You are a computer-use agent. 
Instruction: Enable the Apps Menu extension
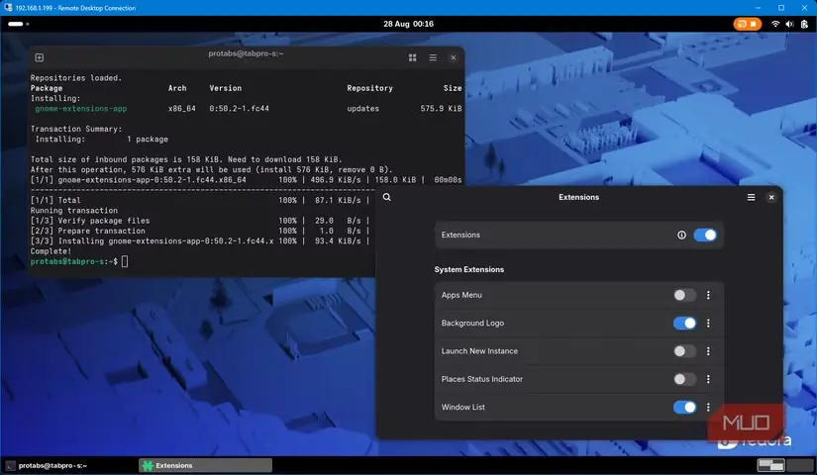point(684,295)
